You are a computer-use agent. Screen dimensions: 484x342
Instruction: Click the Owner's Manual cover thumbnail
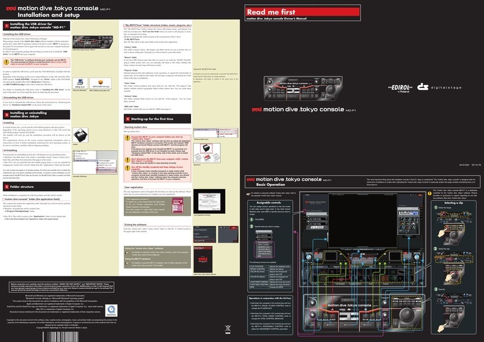pos(203,259)
